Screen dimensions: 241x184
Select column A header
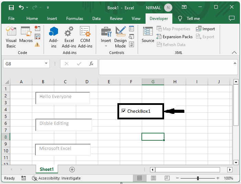click(21, 82)
